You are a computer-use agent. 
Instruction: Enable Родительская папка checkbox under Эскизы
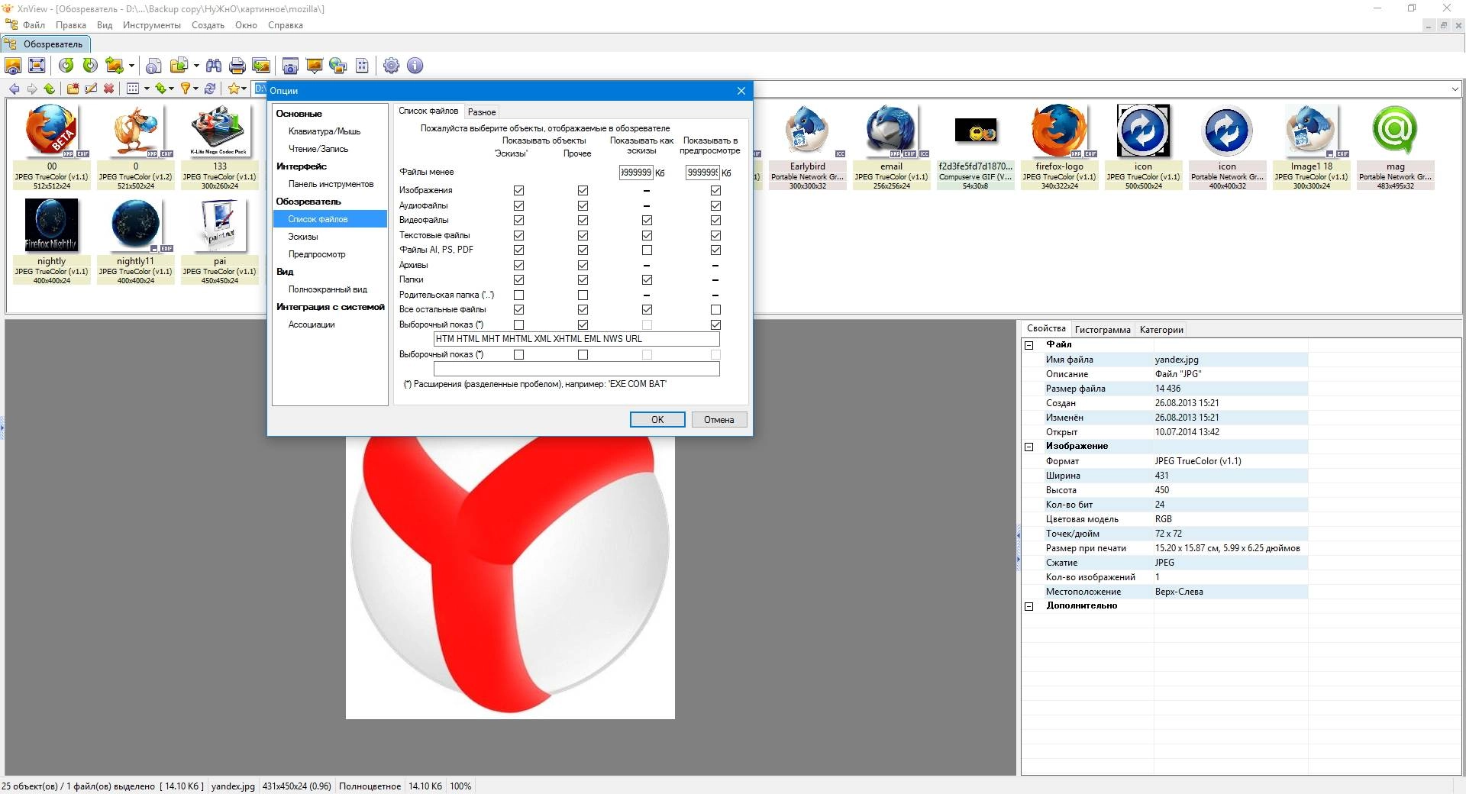click(519, 295)
